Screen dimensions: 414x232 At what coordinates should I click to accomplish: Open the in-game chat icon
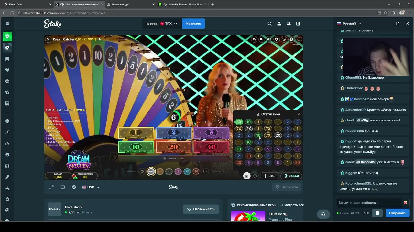(x=254, y=39)
